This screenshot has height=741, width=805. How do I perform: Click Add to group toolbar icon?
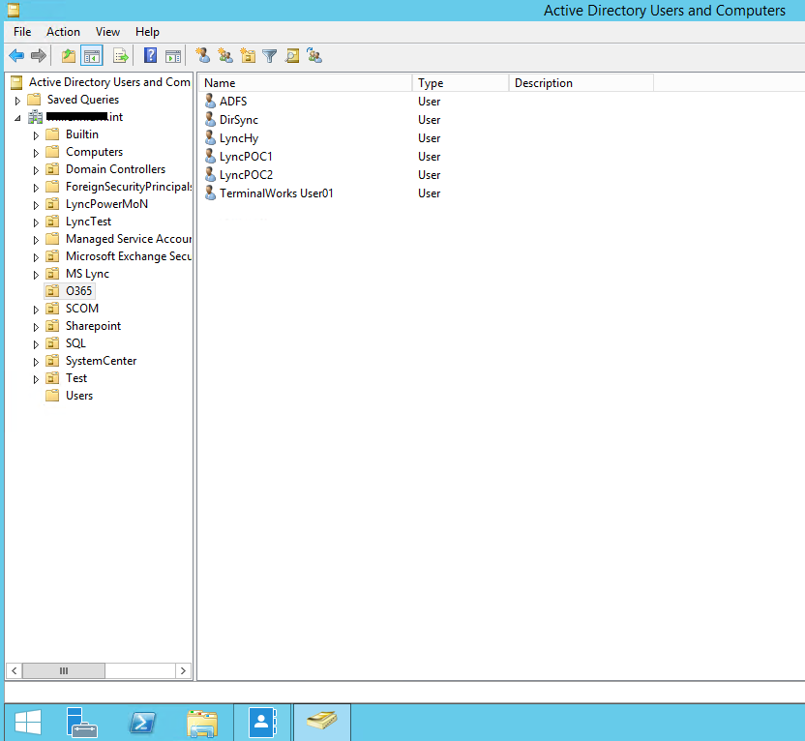(314, 55)
